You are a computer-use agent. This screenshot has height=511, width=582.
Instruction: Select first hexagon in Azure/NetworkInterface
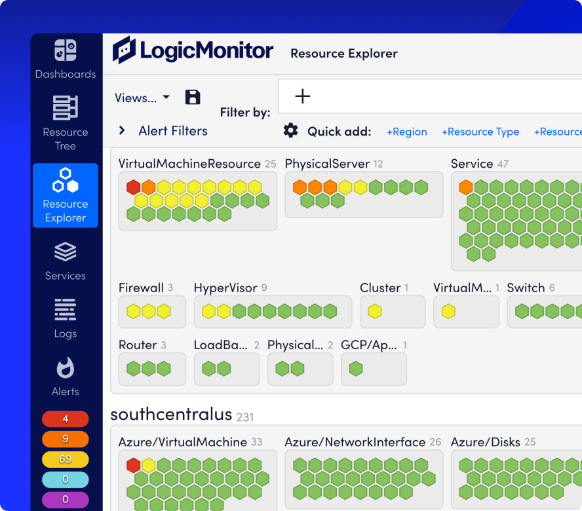click(x=300, y=465)
